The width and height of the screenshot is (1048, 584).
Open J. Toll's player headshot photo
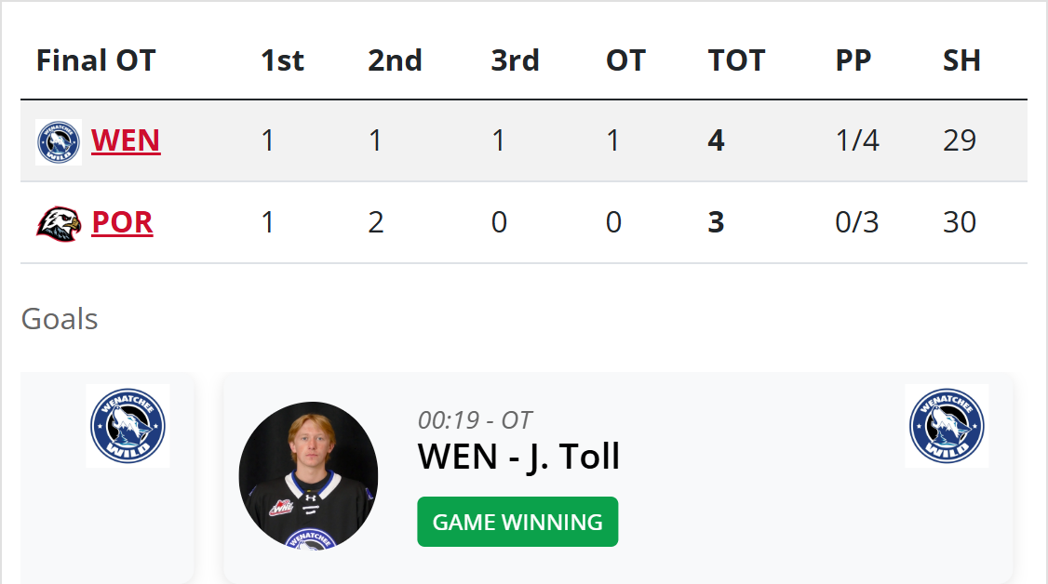pos(308,474)
